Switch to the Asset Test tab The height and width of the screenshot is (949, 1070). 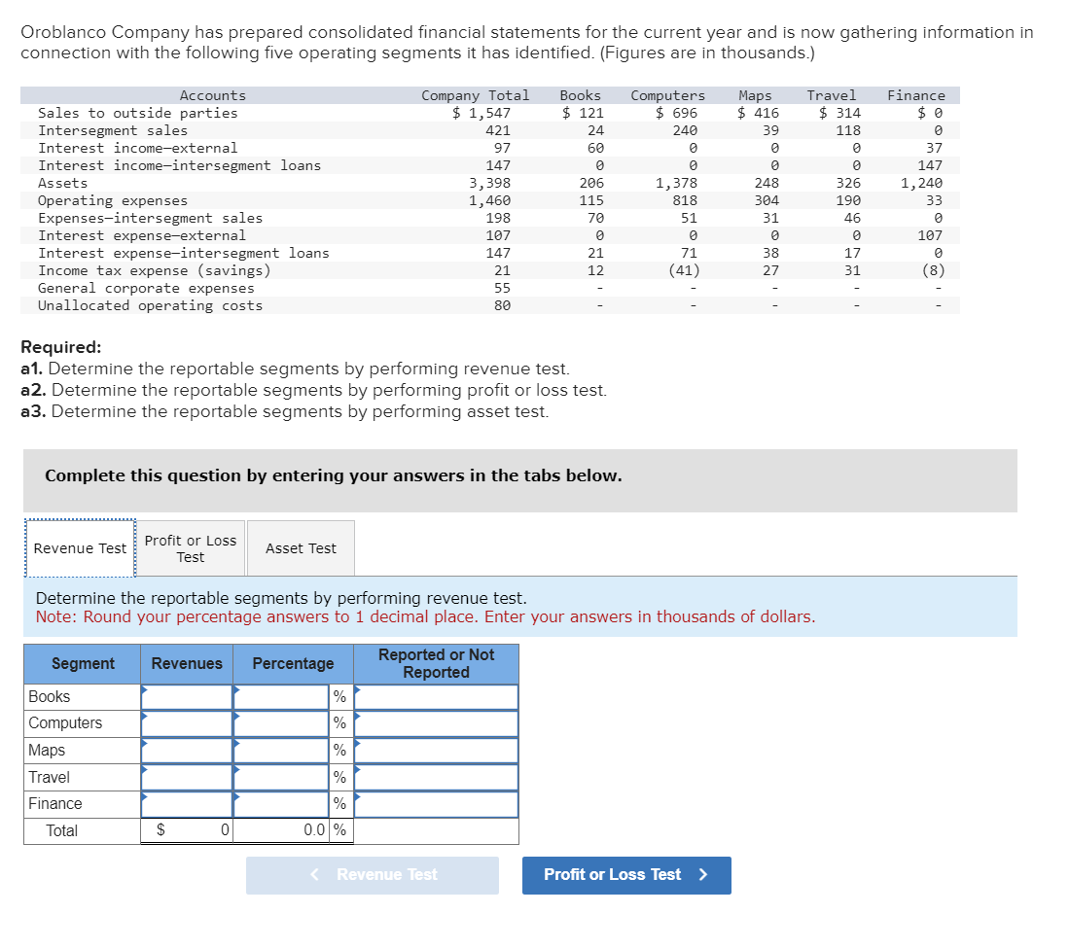point(300,547)
